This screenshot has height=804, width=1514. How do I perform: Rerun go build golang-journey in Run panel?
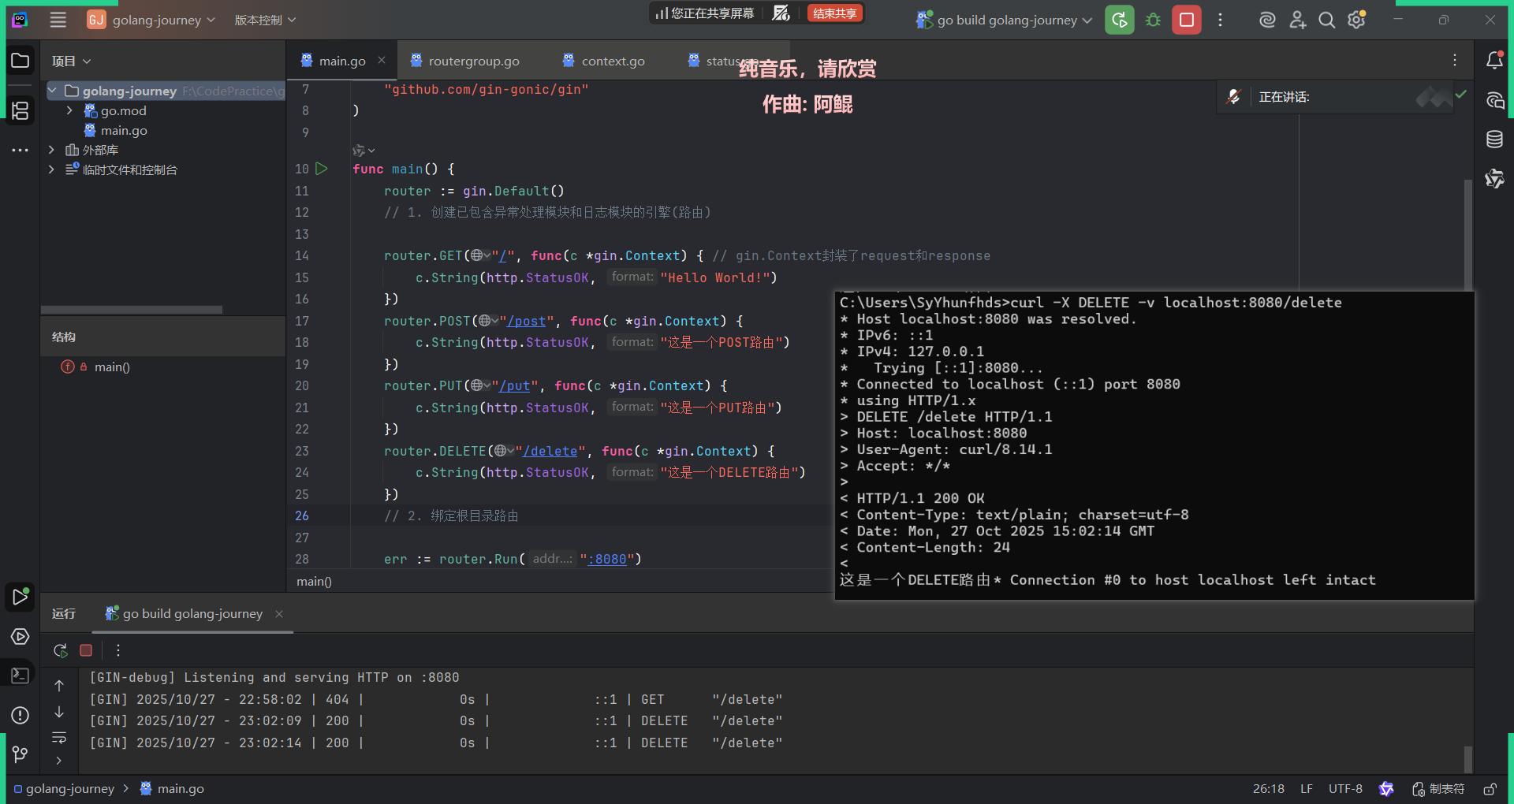tap(61, 650)
